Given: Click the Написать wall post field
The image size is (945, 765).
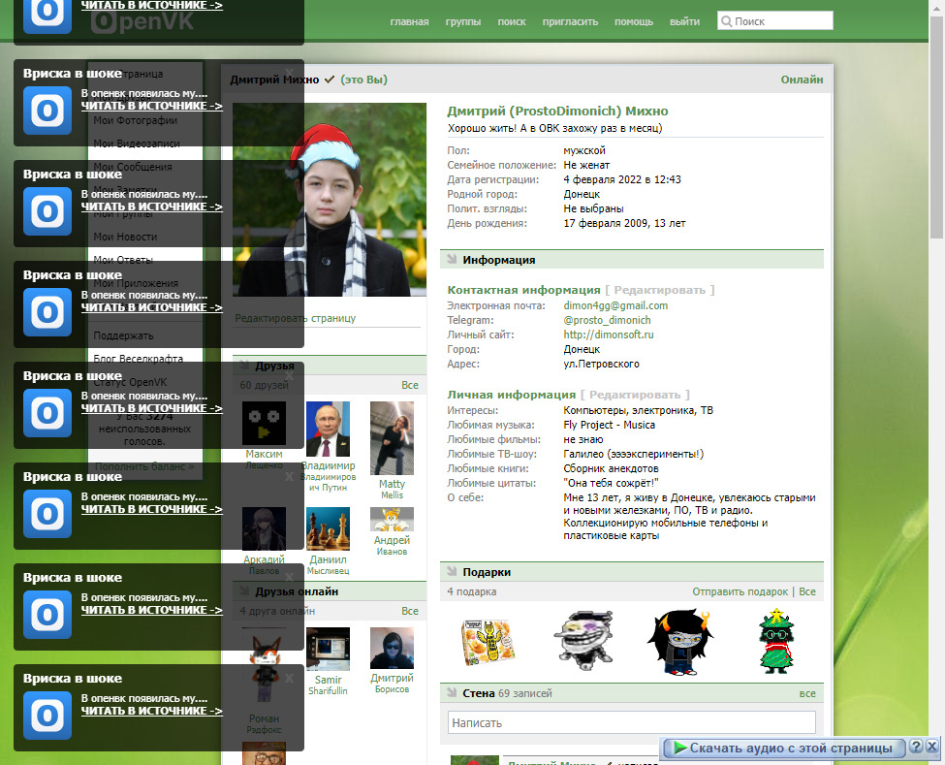Looking at the screenshot, I should pos(632,722).
